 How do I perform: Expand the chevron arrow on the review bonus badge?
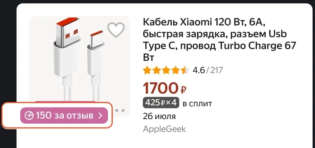point(101,115)
